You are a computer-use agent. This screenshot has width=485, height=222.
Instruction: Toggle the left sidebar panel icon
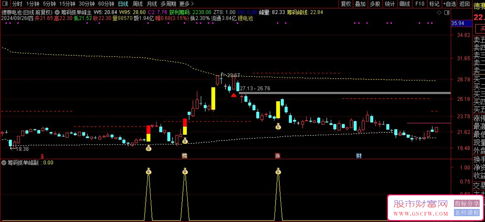[x=6, y=4]
